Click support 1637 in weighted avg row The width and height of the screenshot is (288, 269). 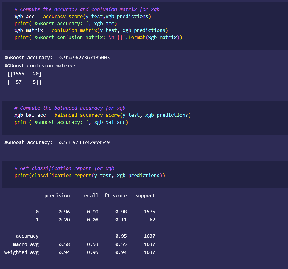coord(150,252)
